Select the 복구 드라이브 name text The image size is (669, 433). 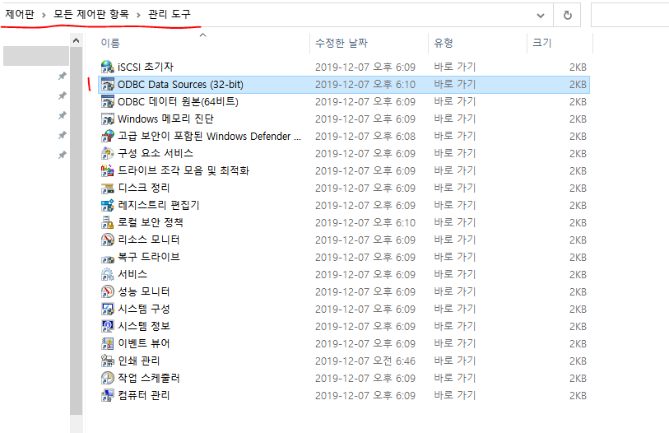148,257
